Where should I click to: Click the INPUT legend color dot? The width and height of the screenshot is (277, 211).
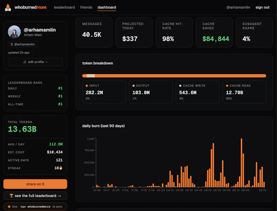pyautogui.click(x=87, y=86)
